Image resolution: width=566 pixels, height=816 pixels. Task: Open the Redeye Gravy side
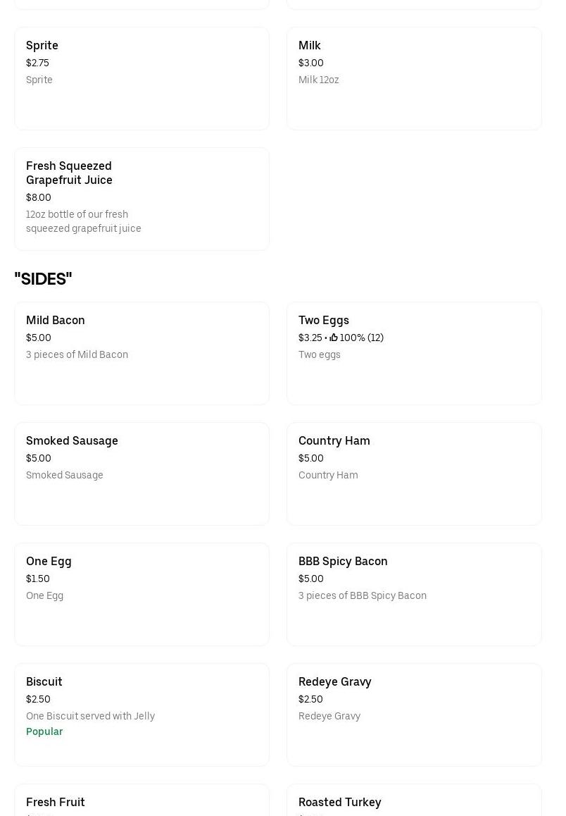(x=414, y=715)
